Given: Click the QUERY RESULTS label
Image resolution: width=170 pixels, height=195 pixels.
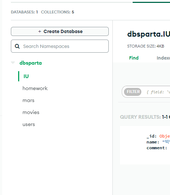Looking at the screenshot, I should point(140,117).
